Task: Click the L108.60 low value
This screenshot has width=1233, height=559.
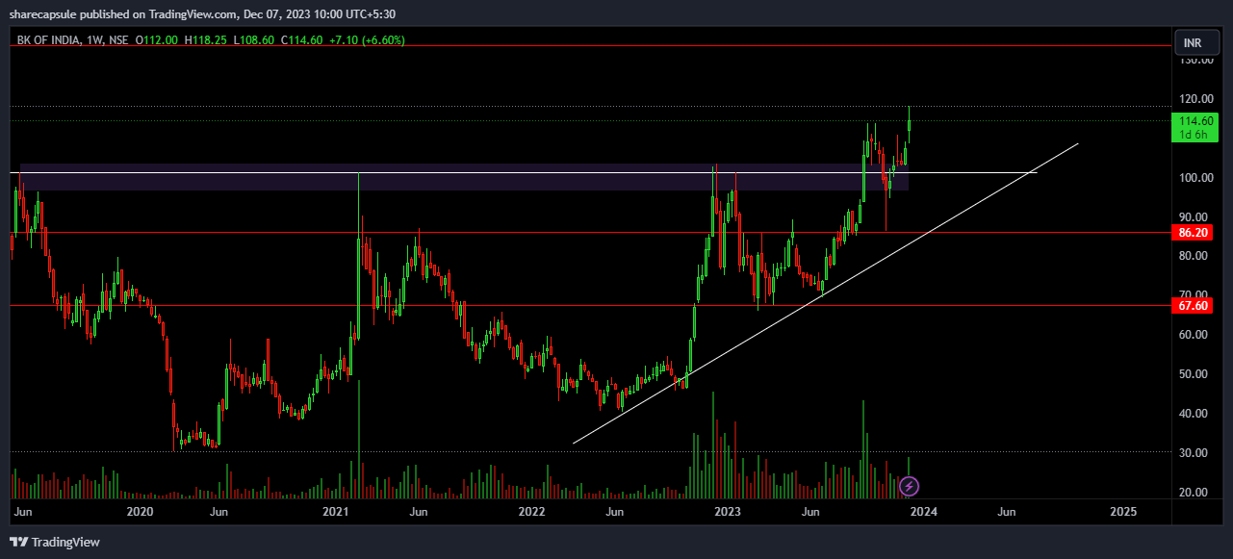Action: 254,40
